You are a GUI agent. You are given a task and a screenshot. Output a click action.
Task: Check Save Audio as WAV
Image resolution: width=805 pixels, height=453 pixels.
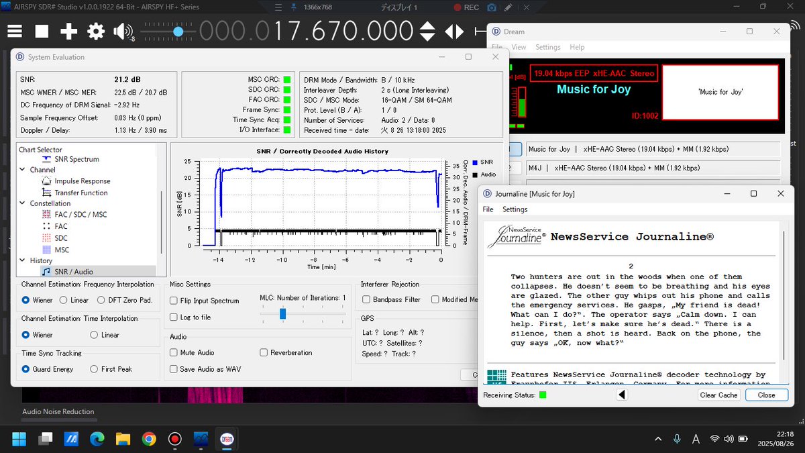tap(174, 368)
